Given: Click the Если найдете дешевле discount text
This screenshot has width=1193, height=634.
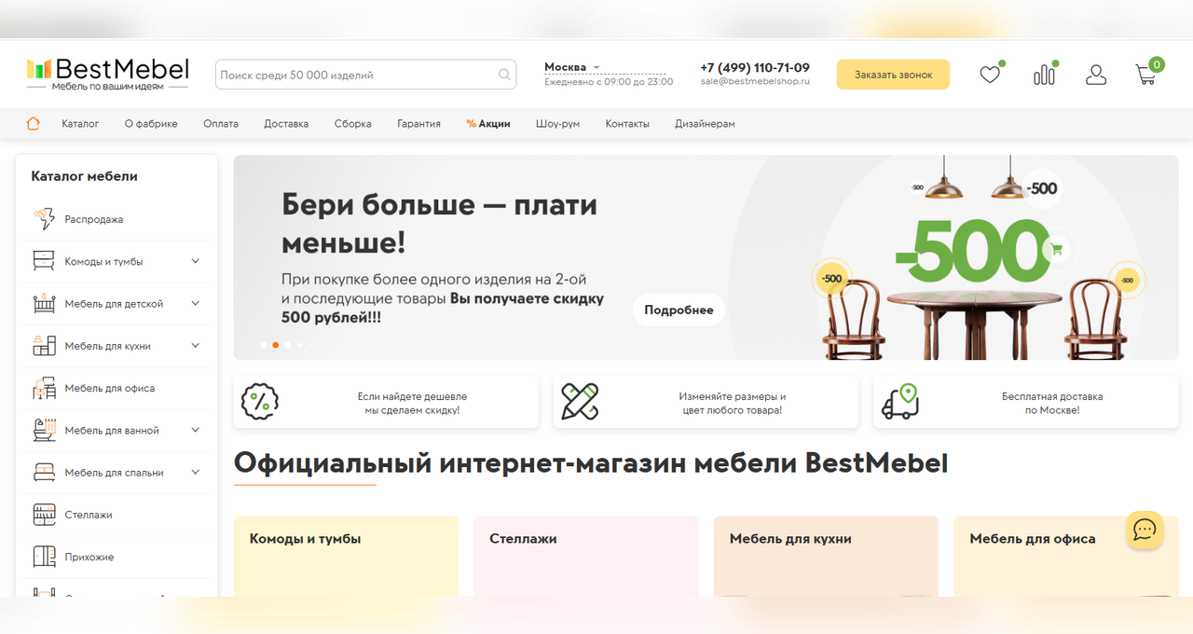Looking at the screenshot, I should 412,403.
